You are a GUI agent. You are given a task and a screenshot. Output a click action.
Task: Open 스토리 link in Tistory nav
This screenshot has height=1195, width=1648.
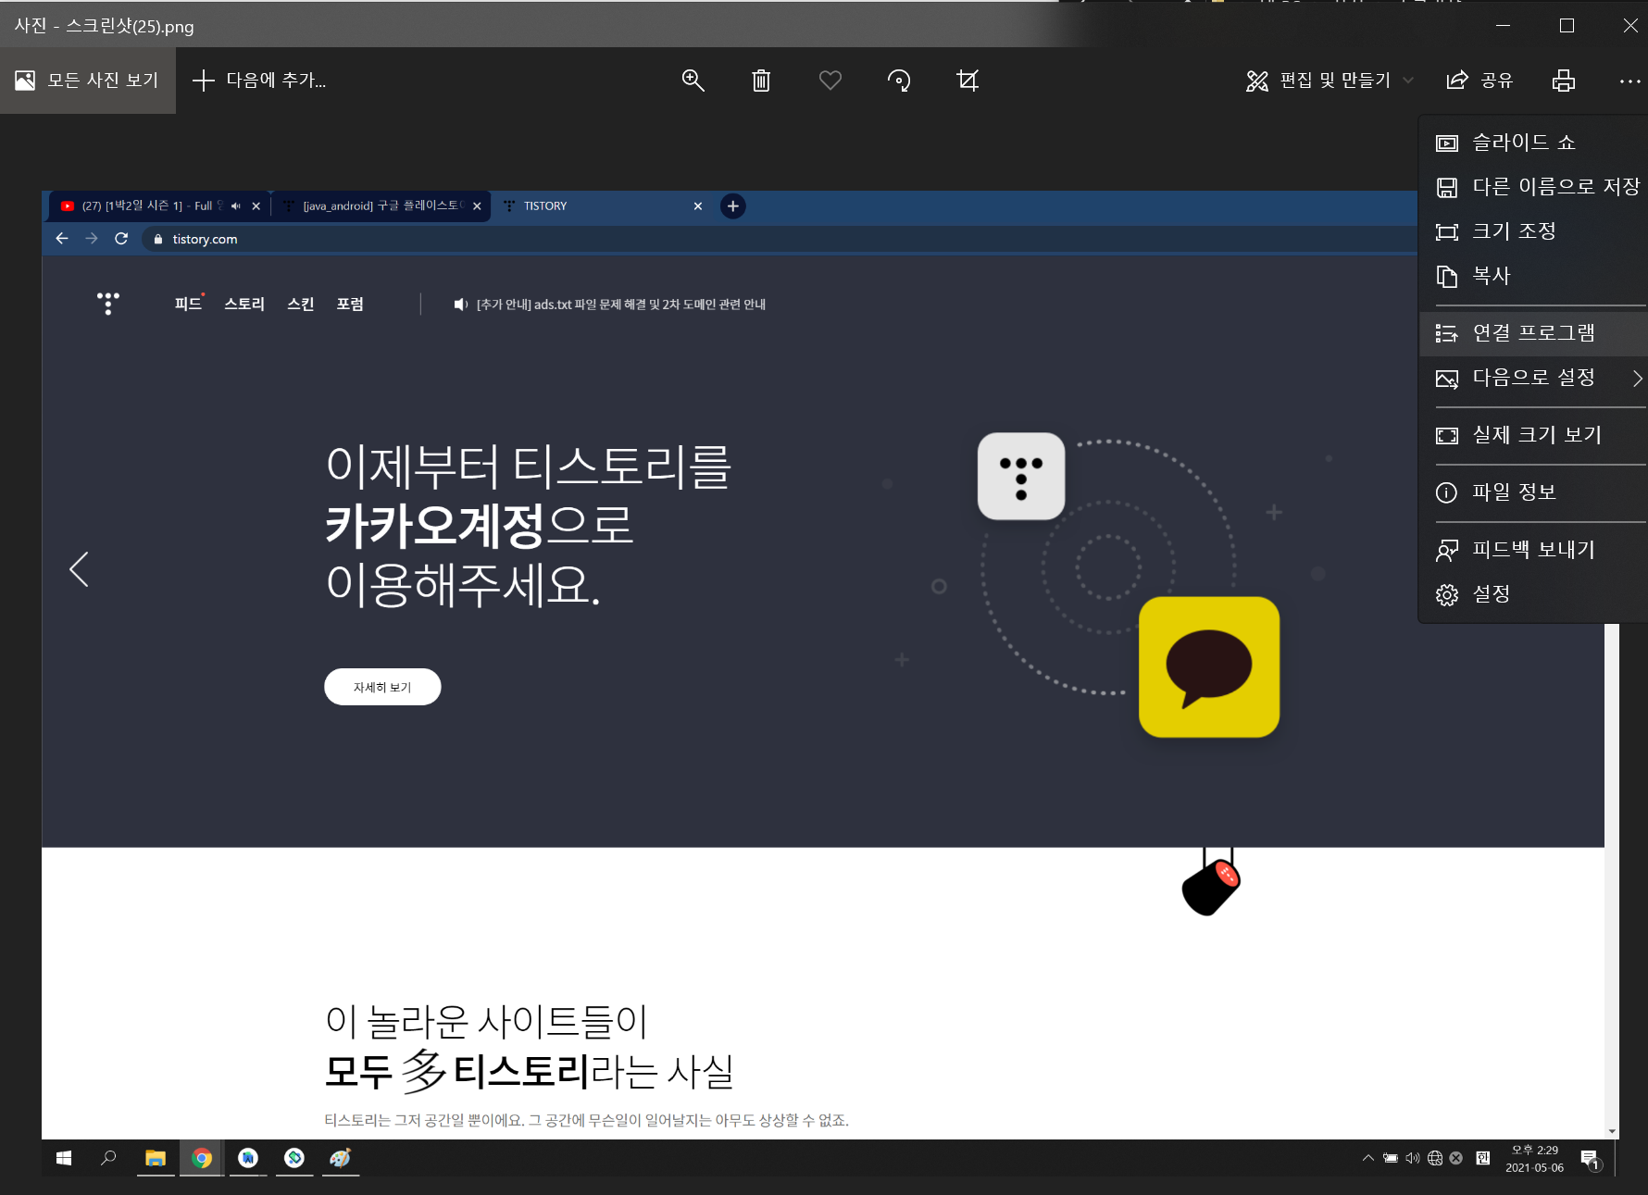(244, 304)
